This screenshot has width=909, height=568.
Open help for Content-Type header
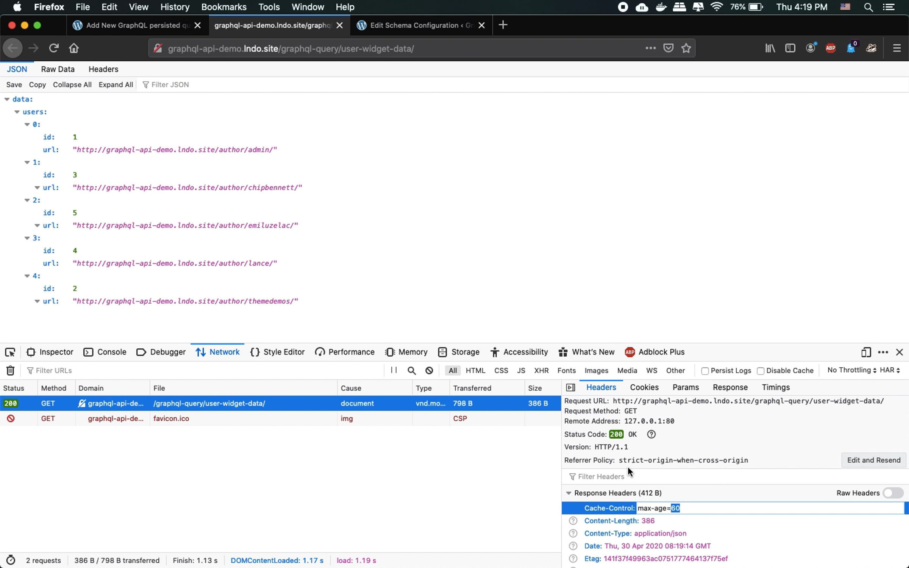click(573, 533)
